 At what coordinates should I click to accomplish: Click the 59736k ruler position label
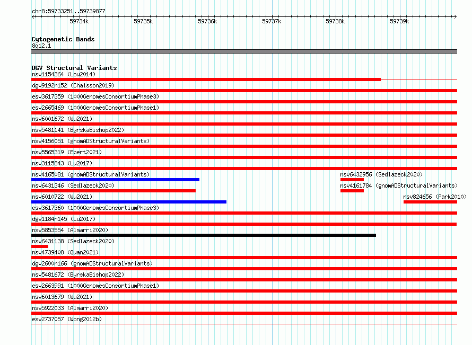pos(207,21)
